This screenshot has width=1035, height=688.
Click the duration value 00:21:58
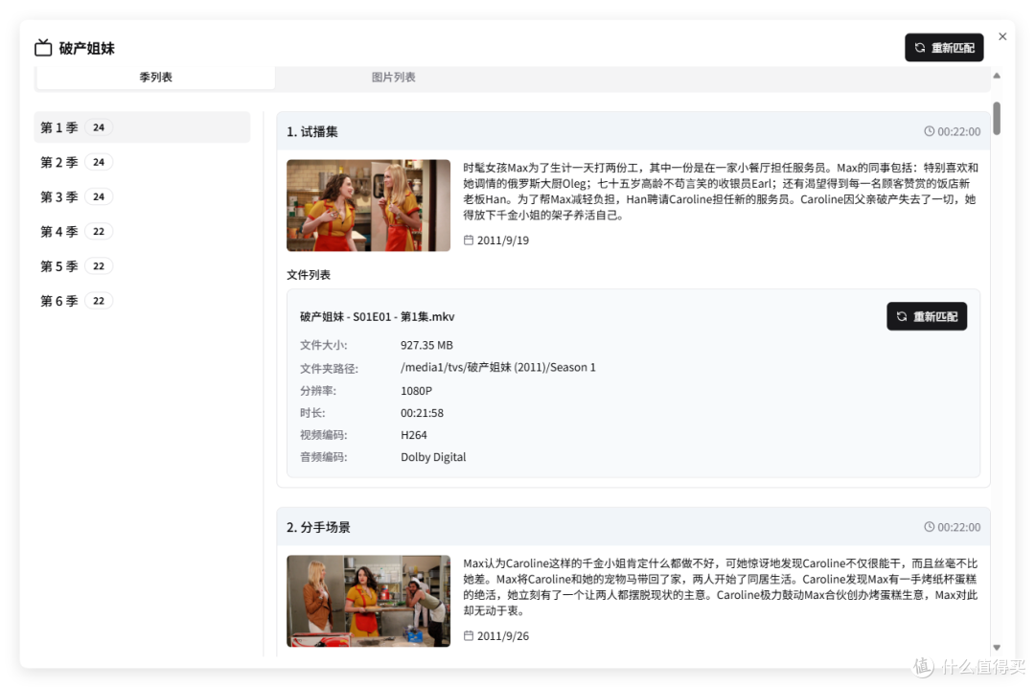(x=422, y=413)
